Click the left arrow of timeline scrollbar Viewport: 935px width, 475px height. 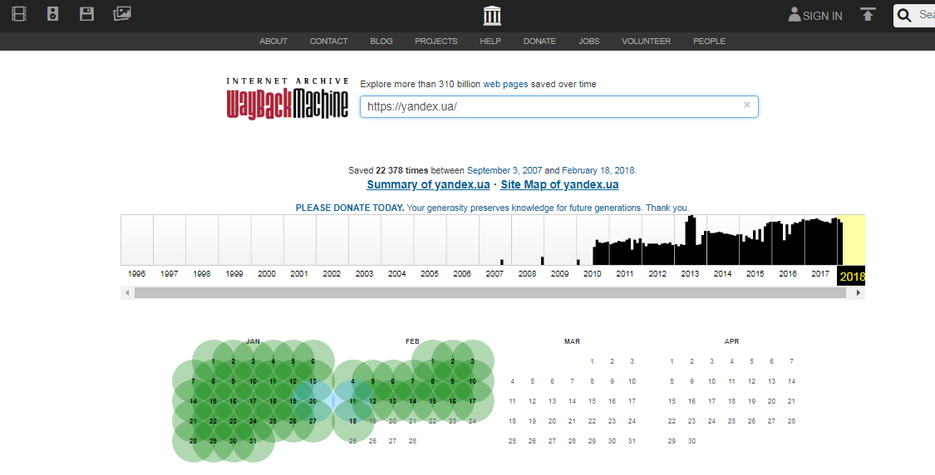click(x=127, y=293)
